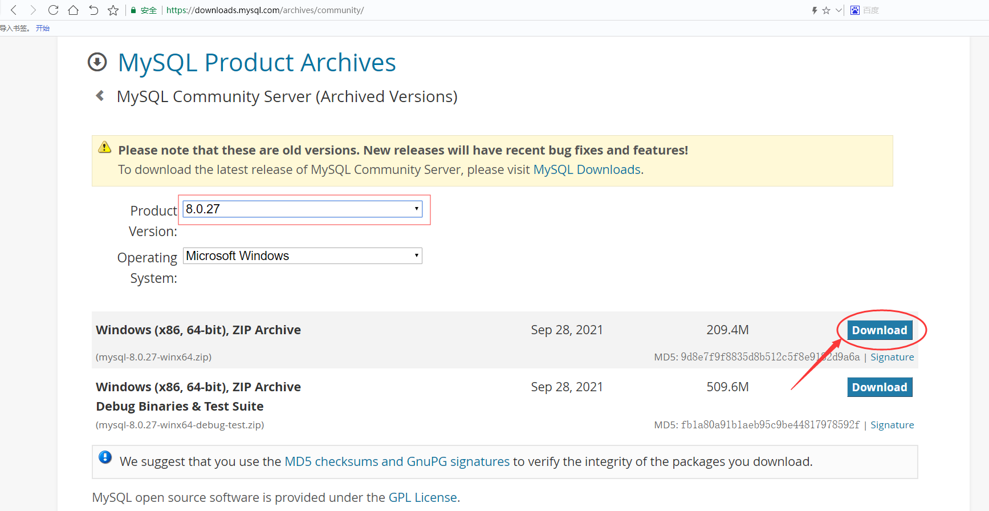The image size is (989, 511).
Task: Click the MD5 value starting with 9d8e7f9f
Action: coord(770,357)
